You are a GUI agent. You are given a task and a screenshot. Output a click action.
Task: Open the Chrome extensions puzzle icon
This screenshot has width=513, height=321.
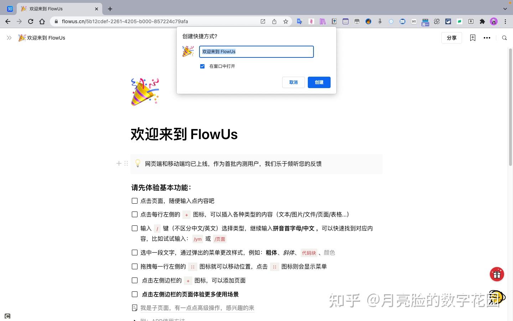tap(482, 21)
